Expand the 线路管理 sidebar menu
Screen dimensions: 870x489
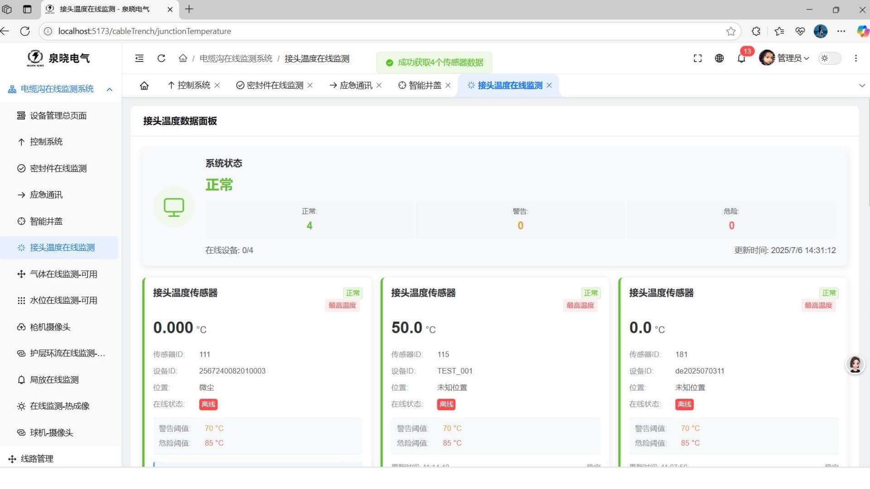click(x=60, y=459)
